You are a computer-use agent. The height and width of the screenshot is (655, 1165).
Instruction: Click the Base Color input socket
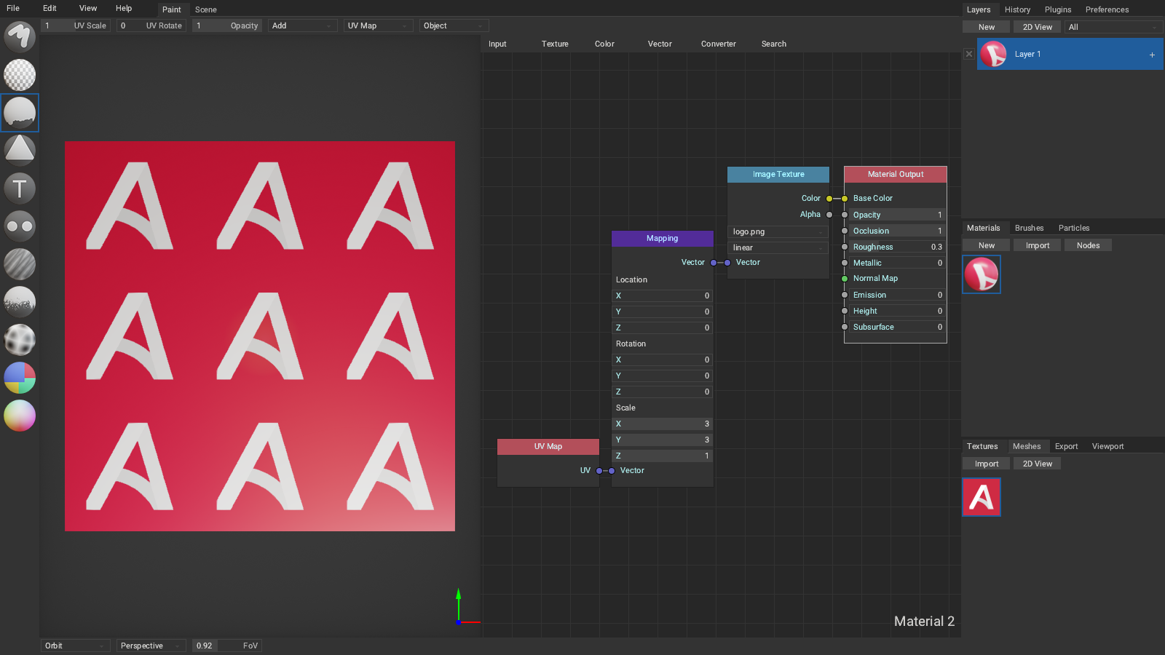tap(845, 199)
